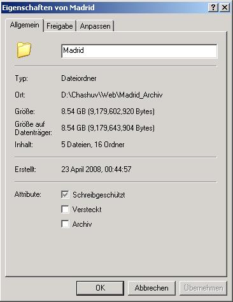Click the size value 9,179,602,920 Bytes
This screenshot has height=302, width=233.
click(x=121, y=111)
